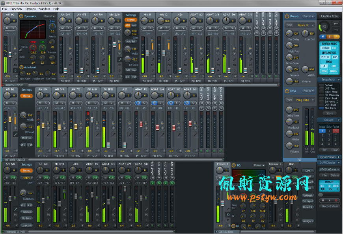Click the AN 1/2 hardware input fader handle
The image size is (343, 234).
10,55
